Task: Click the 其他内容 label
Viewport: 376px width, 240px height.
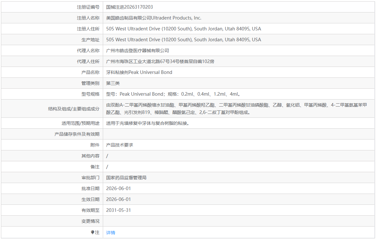Action: [x=90, y=156]
